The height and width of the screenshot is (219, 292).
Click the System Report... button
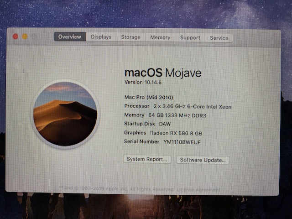[x=147, y=160]
